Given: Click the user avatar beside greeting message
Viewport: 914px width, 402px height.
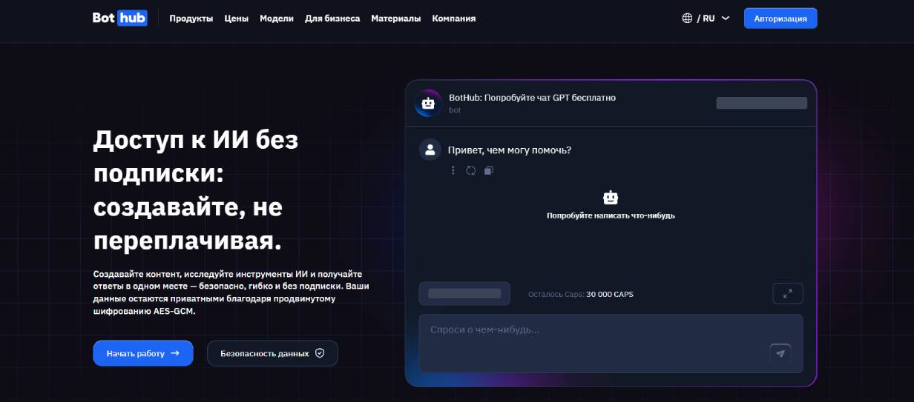Looking at the screenshot, I should 430,150.
